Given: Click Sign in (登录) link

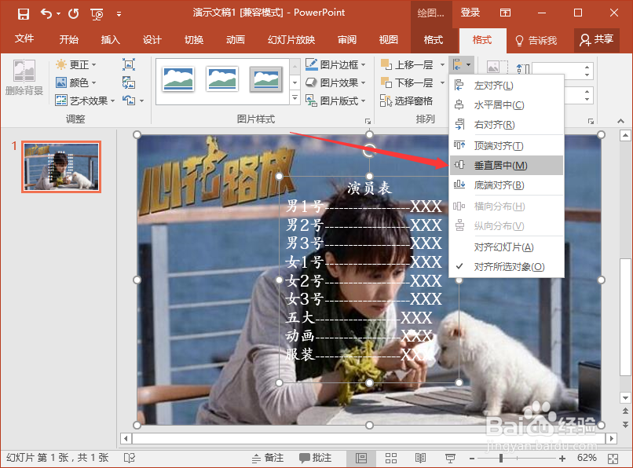Looking at the screenshot, I should tap(470, 13).
